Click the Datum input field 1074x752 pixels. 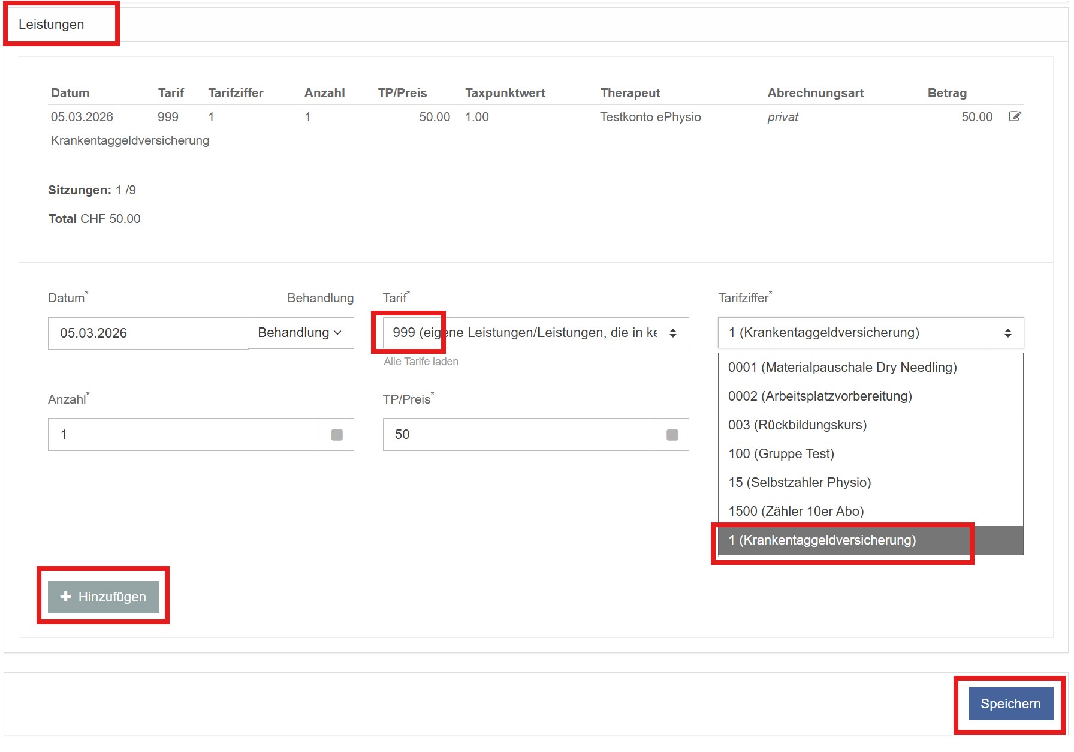(x=147, y=333)
